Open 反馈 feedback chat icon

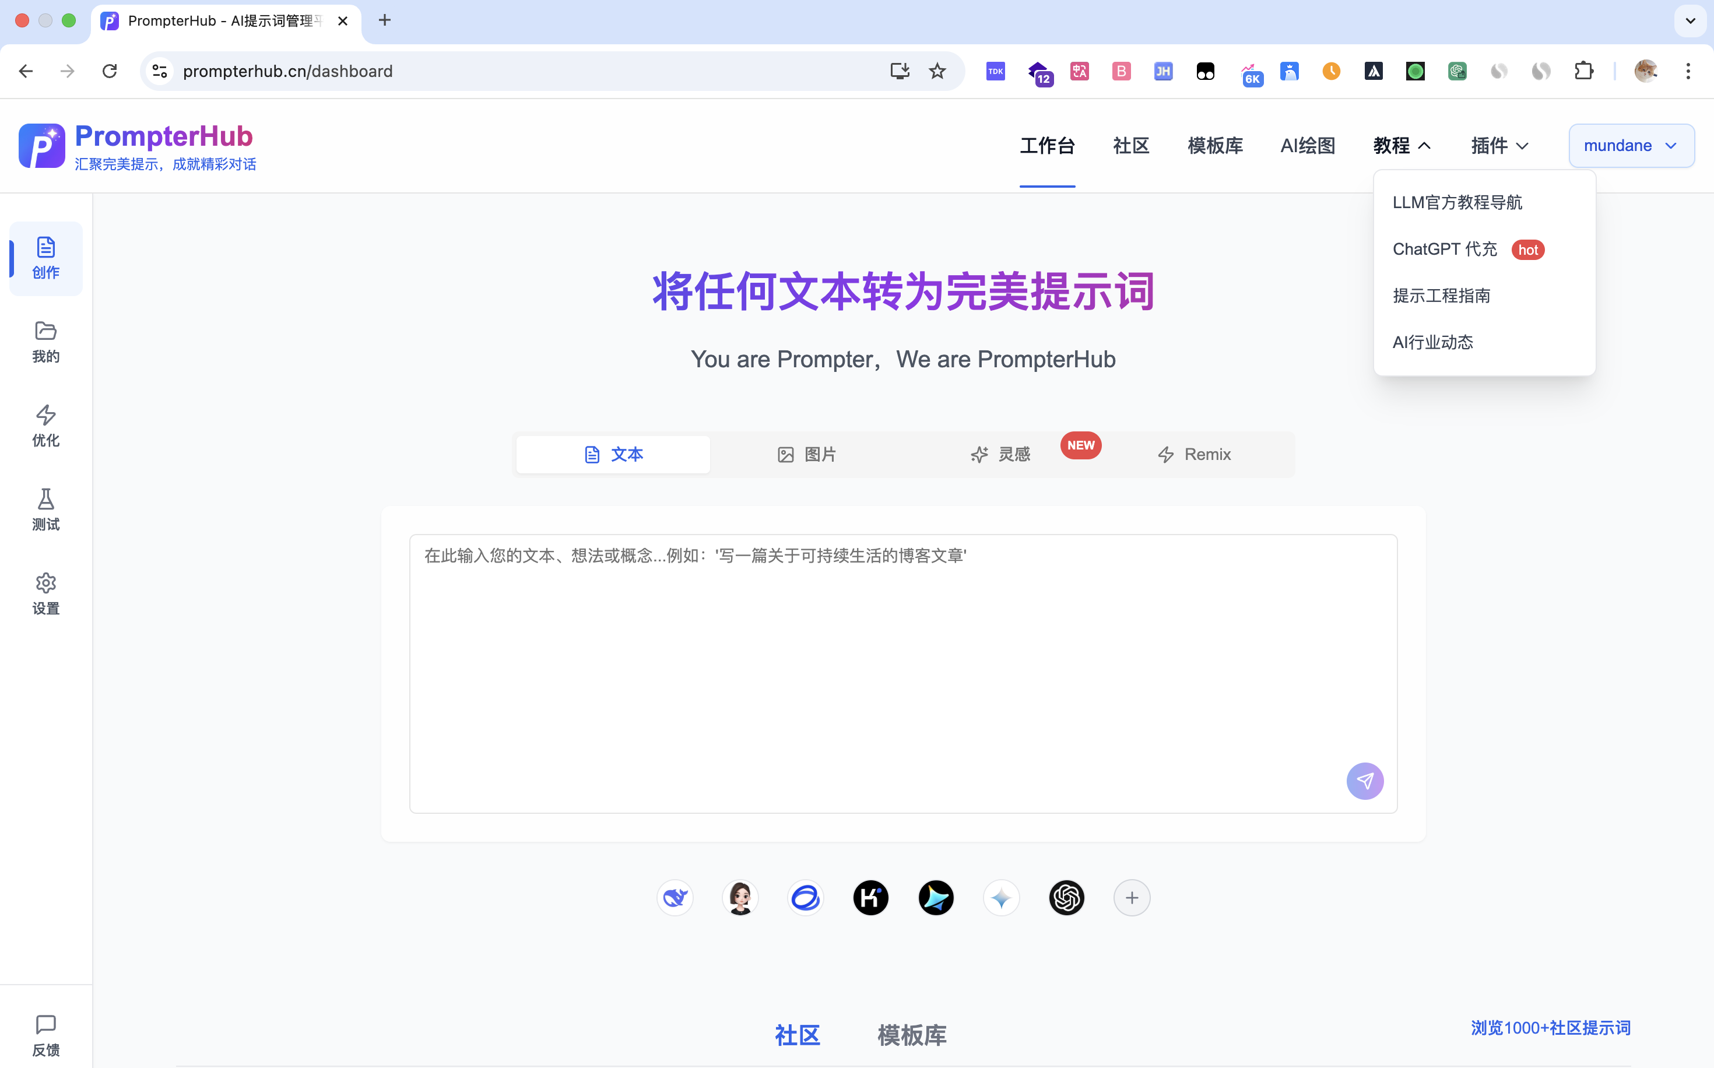click(46, 1035)
